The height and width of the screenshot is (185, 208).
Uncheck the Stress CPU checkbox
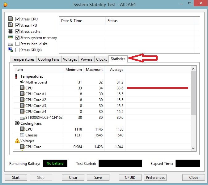point(17,19)
